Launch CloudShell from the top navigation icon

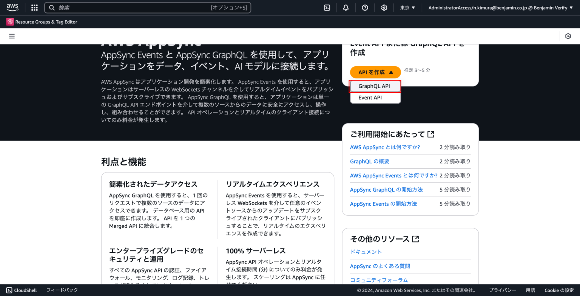pyautogui.click(x=327, y=7)
